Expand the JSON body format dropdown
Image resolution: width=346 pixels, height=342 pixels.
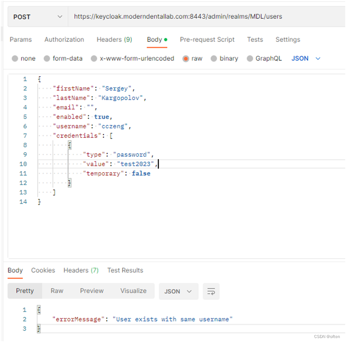pyautogui.click(x=306, y=59)
